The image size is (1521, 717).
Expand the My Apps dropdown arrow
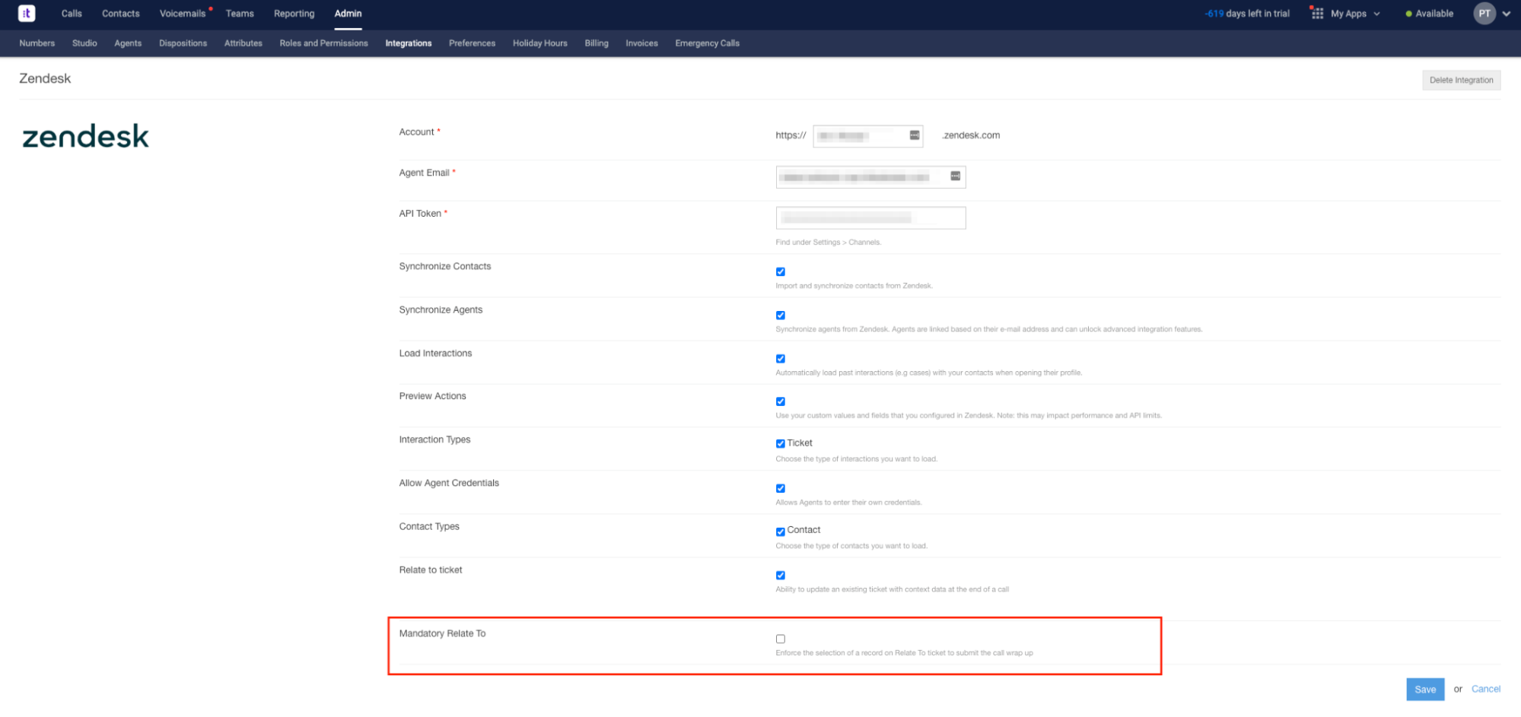(1376, 14)
